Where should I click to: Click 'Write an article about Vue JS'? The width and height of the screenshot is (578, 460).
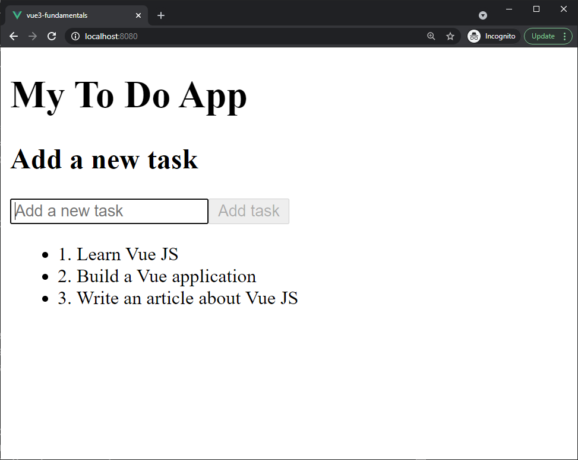[x=178, y=298]
